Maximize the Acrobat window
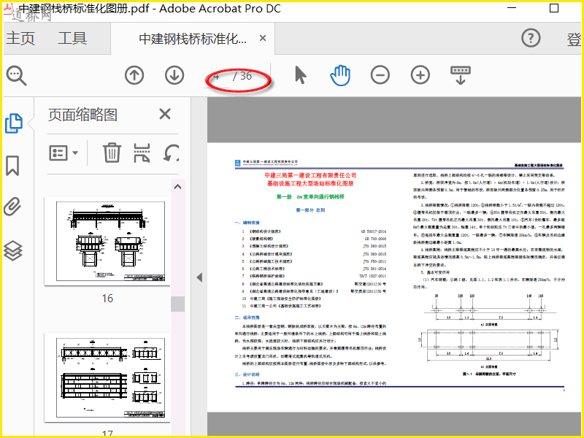The height and width of the screenshot is (438, 584). [554, 8]
